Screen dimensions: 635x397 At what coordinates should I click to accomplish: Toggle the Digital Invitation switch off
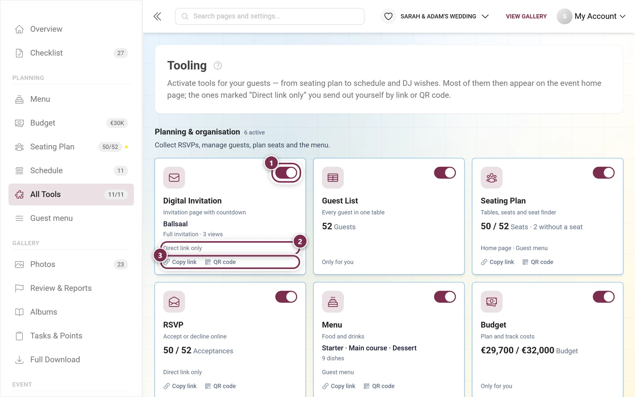coord(286,173)
